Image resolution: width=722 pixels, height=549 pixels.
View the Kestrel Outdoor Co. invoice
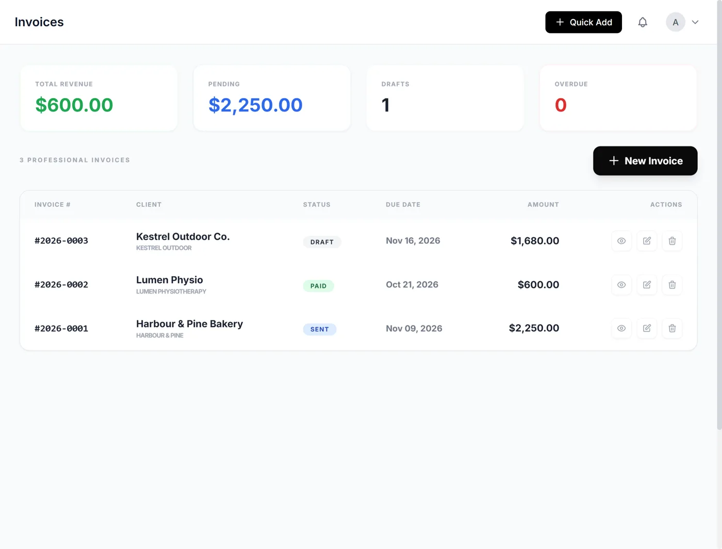[621, 241]
